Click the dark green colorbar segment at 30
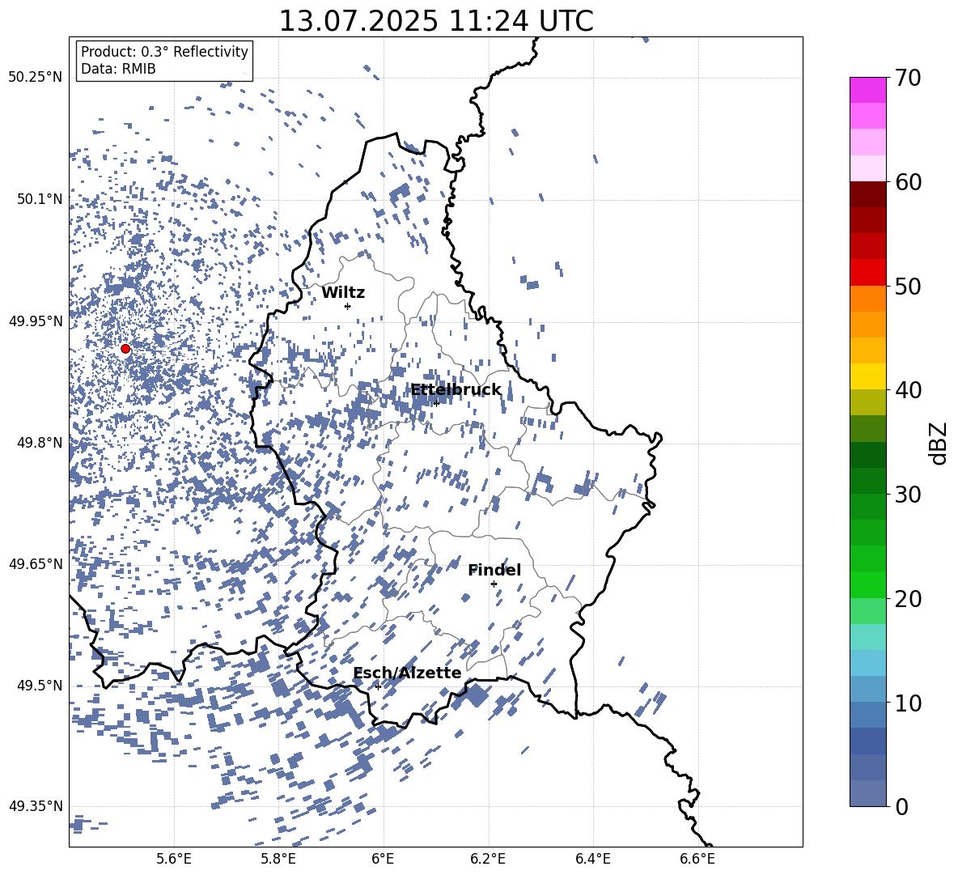Viewport: 958px width, 875px height. tap(867, 480)
